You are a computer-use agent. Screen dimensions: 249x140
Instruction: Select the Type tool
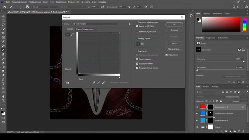pyautogui.click(x=3, y=84)
